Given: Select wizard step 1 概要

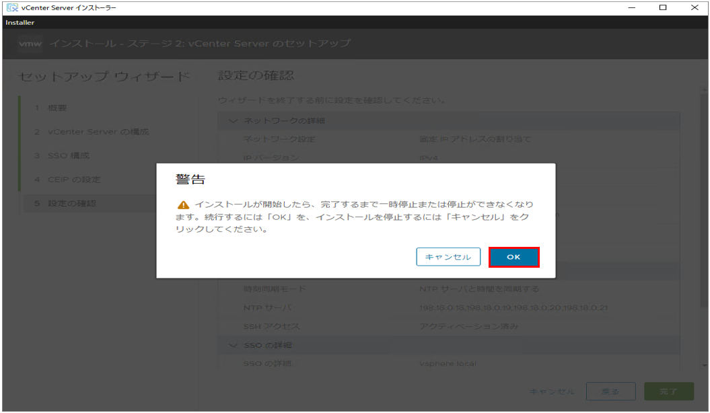Looking at the screenshot, I should coord(57,108).
